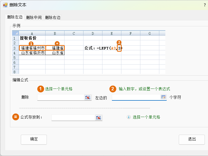
Task: Click the orange step 2 badge under 编辑公式
Action: (x=113, y=89)
